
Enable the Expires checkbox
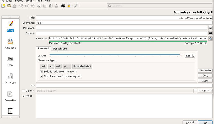coord(24,91)
